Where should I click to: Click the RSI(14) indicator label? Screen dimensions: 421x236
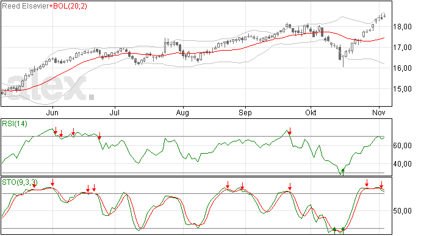[15, 124]
